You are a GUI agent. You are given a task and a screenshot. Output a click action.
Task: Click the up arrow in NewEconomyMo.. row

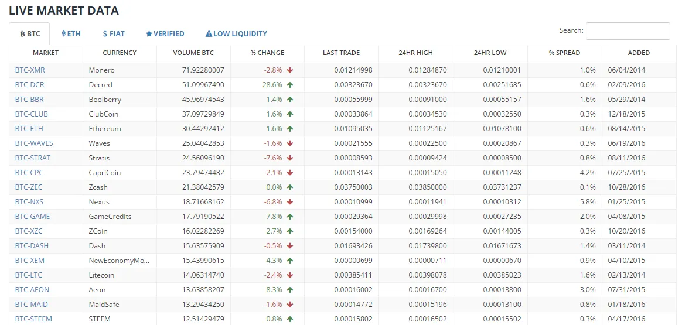pos(290,260)
